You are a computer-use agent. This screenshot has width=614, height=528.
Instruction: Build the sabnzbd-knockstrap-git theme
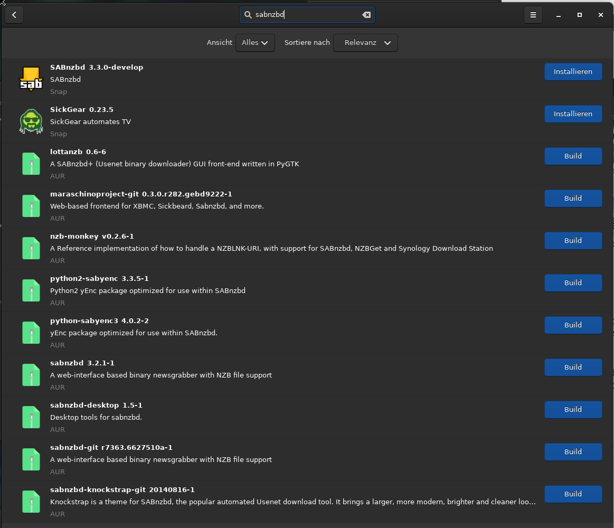click(573, 494)
